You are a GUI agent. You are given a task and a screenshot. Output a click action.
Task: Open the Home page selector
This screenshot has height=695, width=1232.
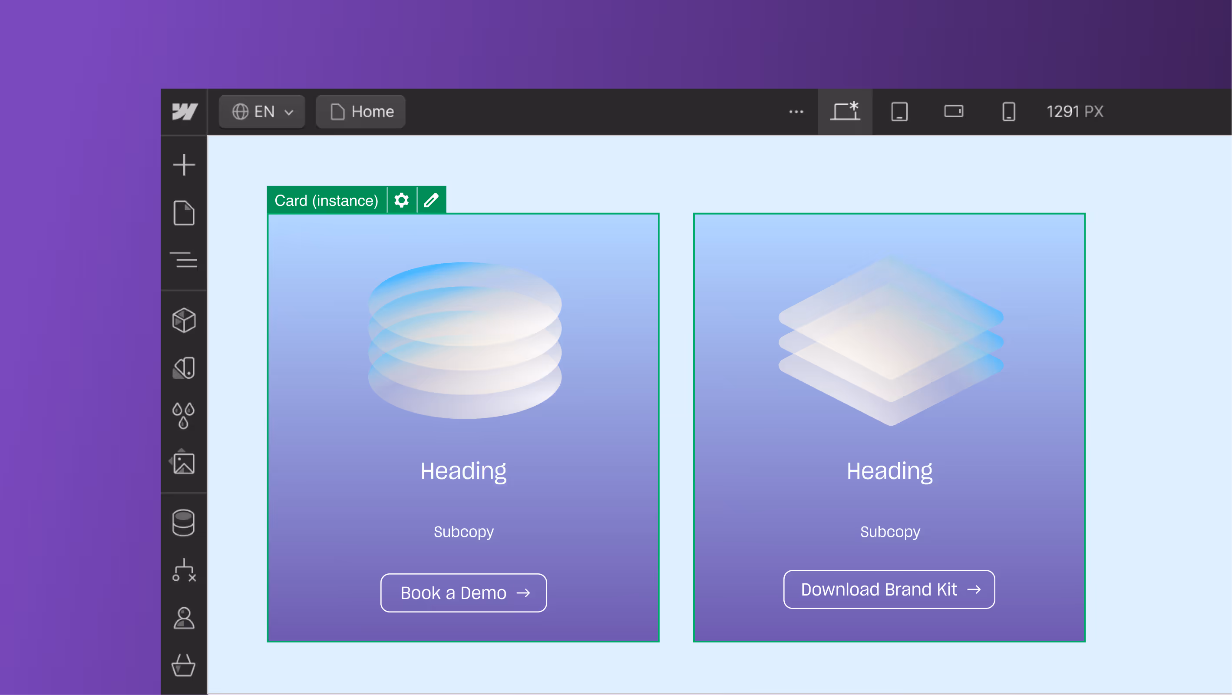click(361, 112)
